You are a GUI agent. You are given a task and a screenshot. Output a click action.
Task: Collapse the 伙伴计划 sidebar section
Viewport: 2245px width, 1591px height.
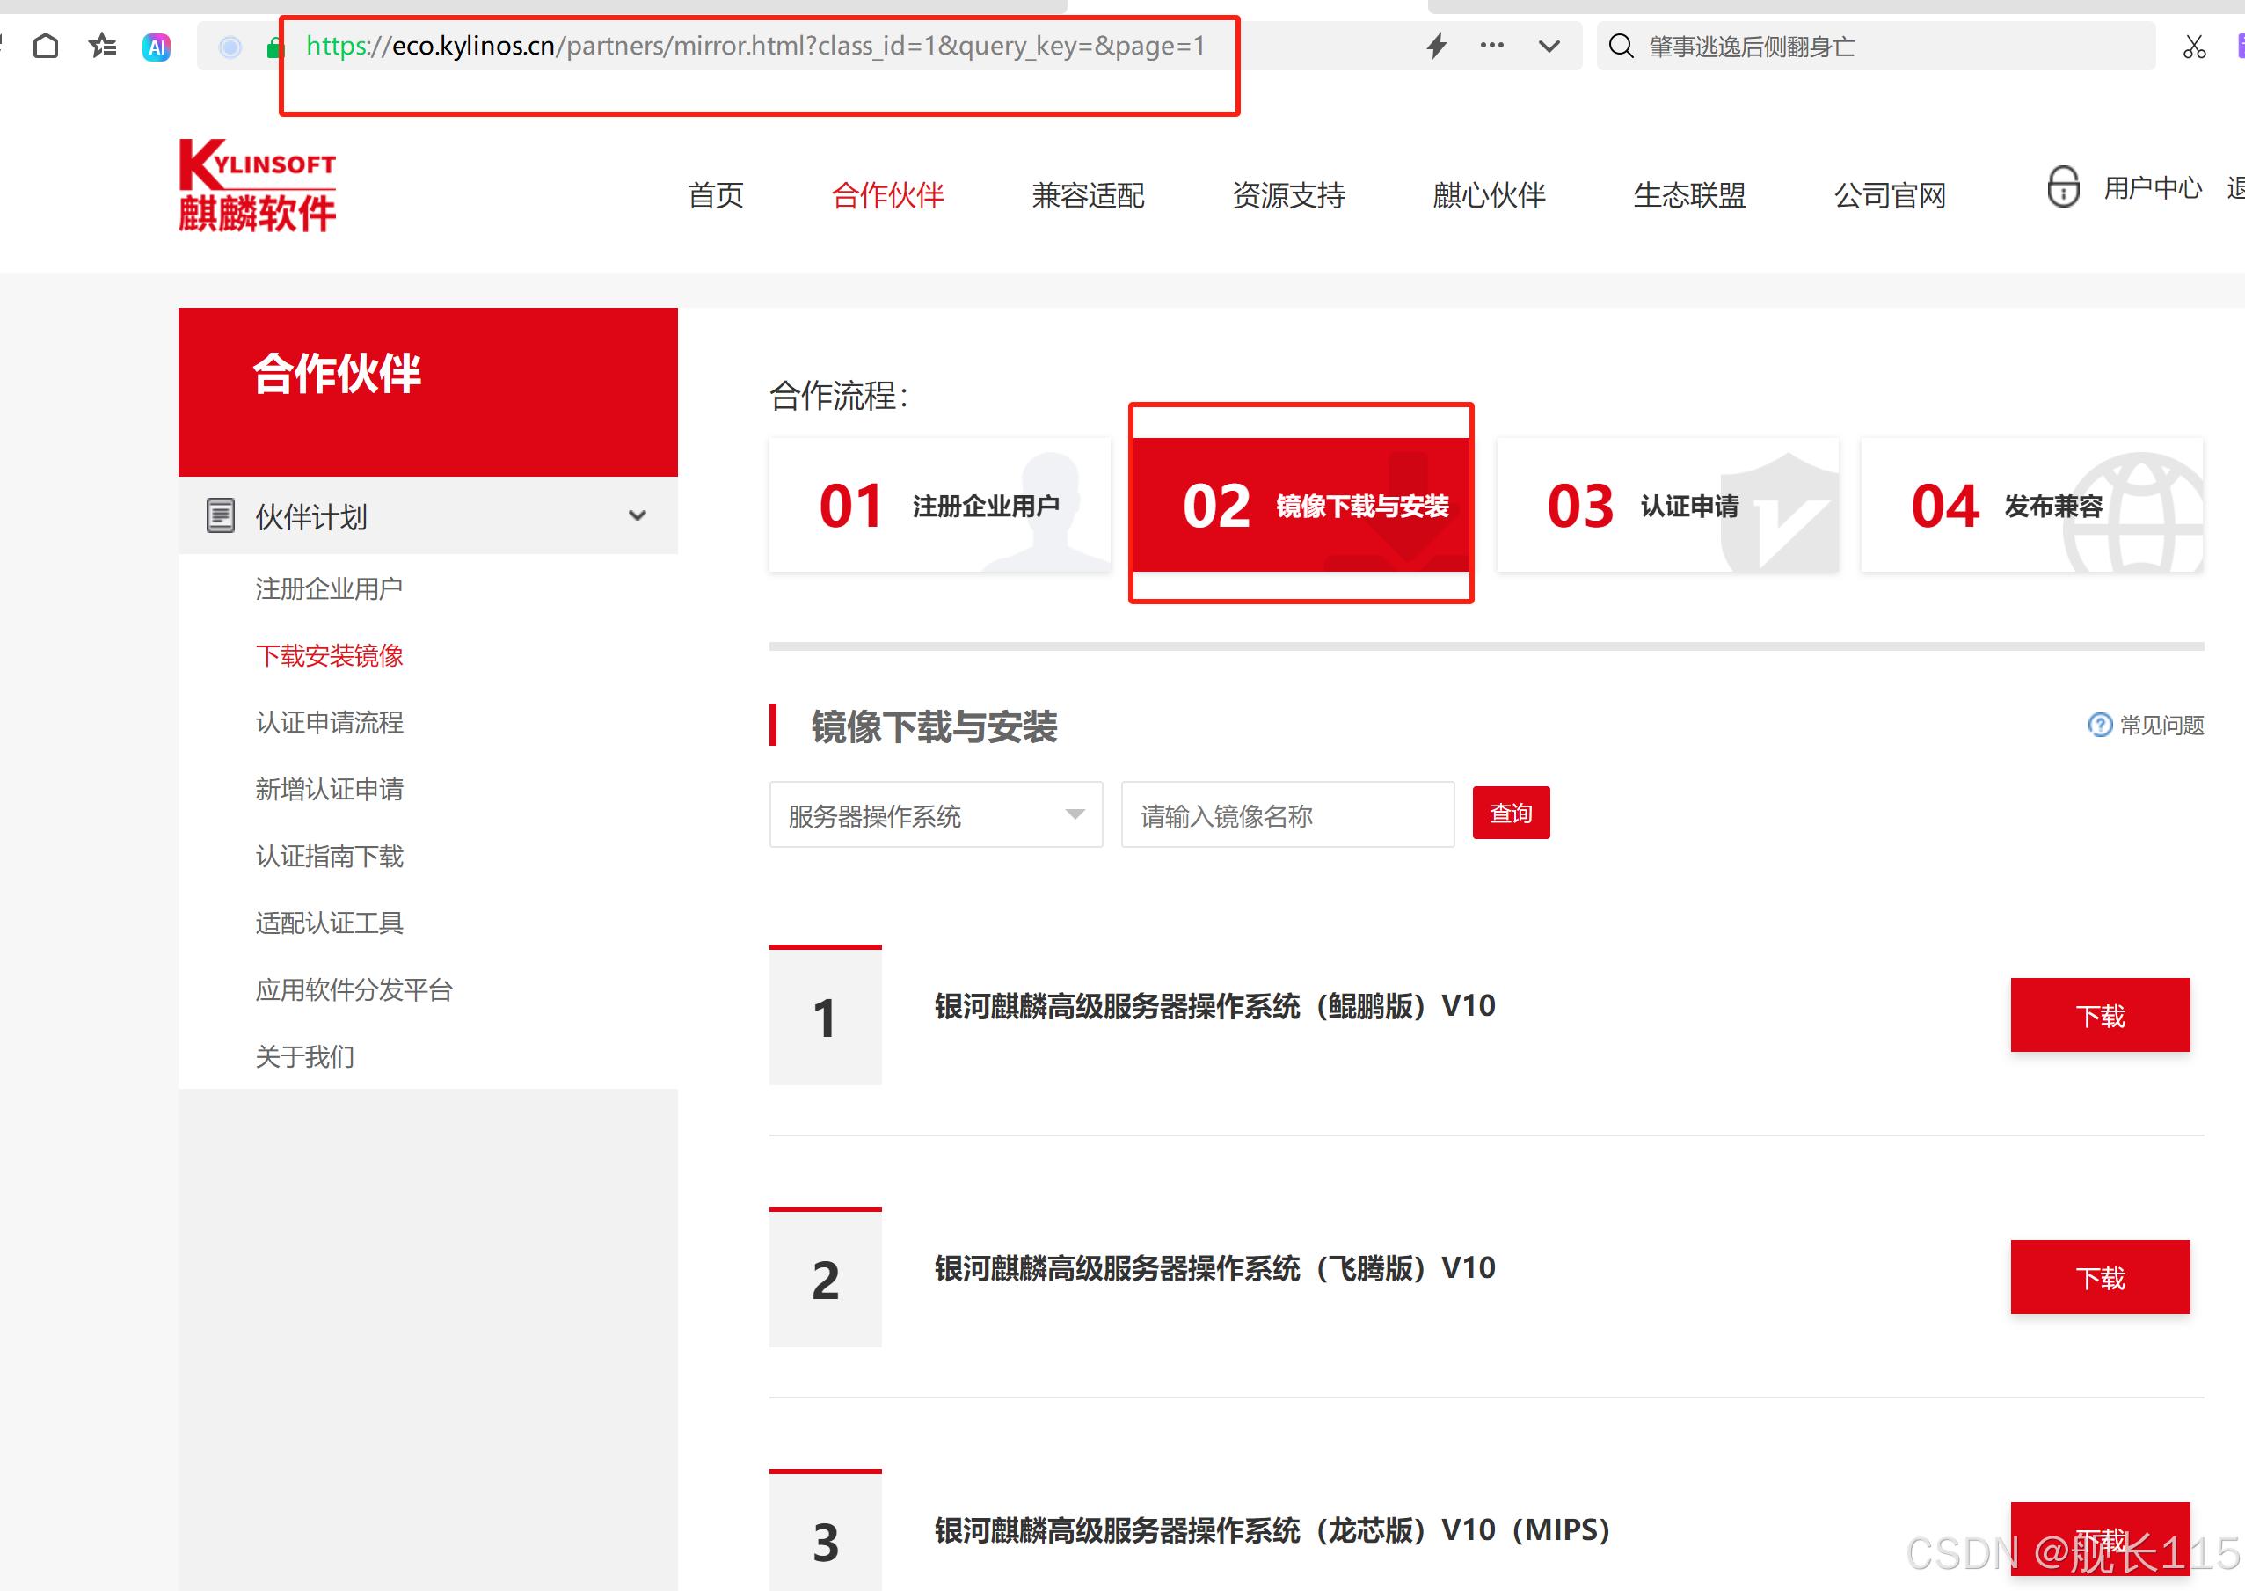[x=638, y=515]
